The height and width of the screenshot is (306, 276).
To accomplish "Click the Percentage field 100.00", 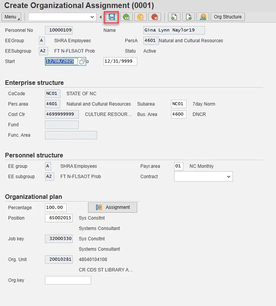I will 55,208.
